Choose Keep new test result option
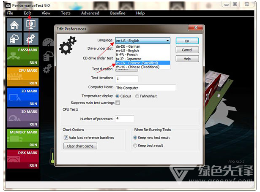 pos(135,138)
